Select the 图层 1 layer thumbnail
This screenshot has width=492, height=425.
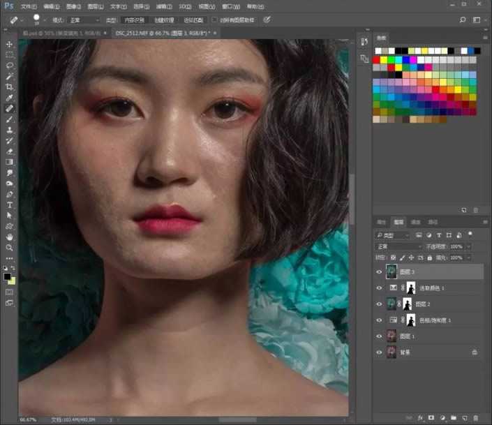click(392, 336)
